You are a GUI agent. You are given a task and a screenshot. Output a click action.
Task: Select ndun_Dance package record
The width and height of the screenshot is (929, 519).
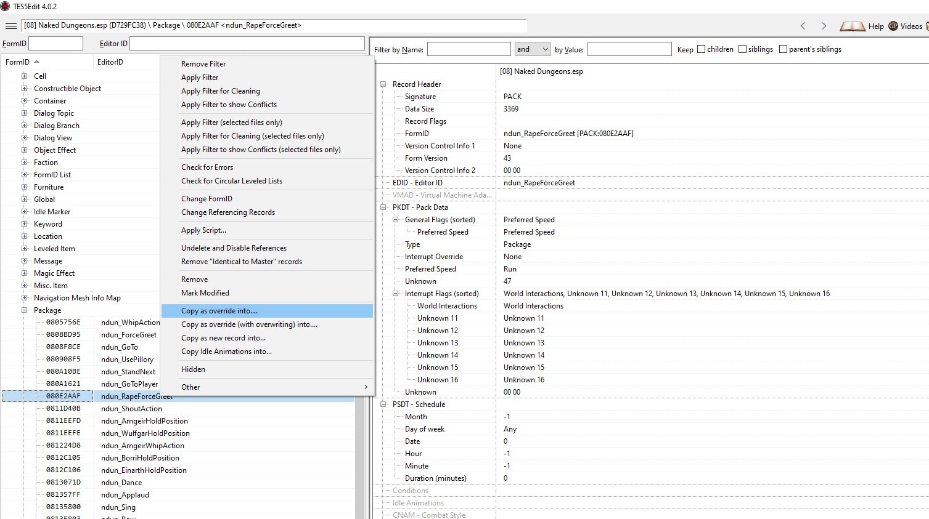point(121,483)
